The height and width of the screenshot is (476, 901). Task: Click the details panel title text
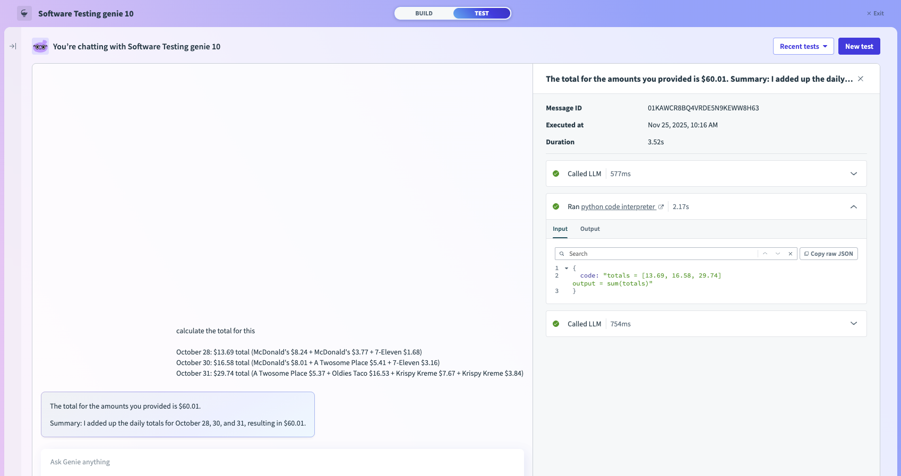[699, 79]
